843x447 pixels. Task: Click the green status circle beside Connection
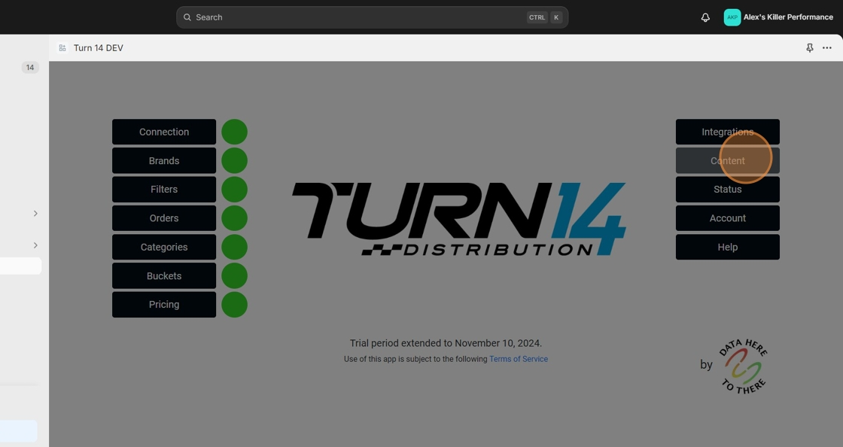pos(234,132)
